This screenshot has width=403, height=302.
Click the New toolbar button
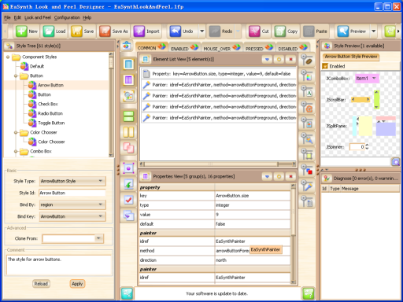(x=27, y=31)
